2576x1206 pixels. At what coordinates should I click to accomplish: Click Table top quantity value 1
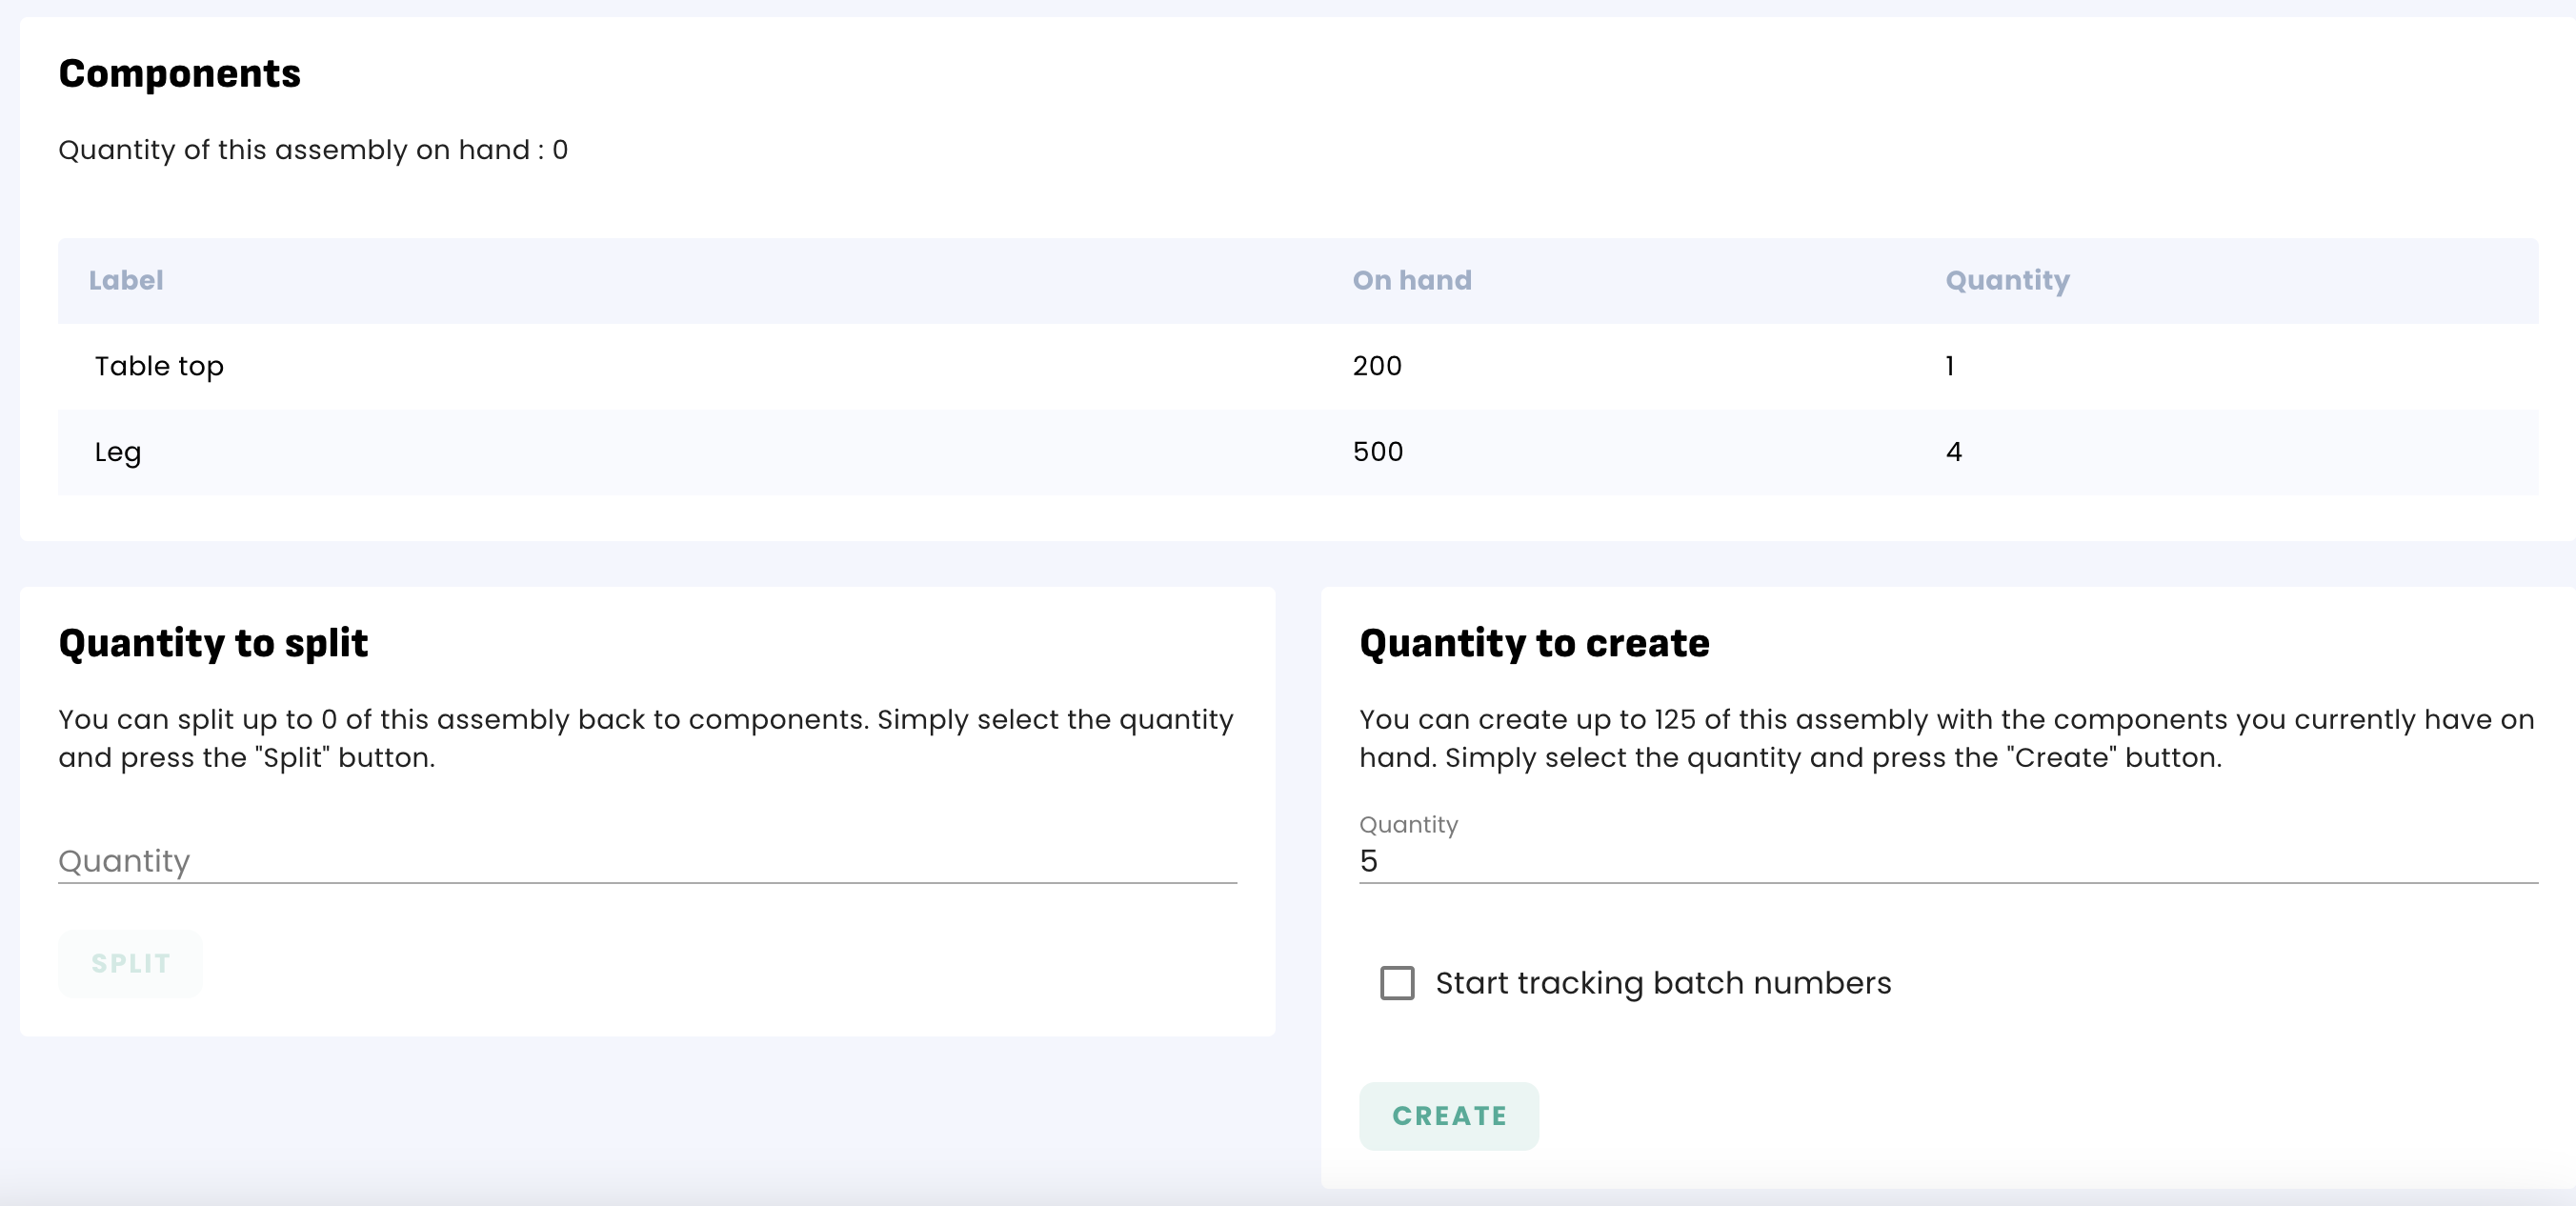pyautogui.click(x=1949, y=366)
